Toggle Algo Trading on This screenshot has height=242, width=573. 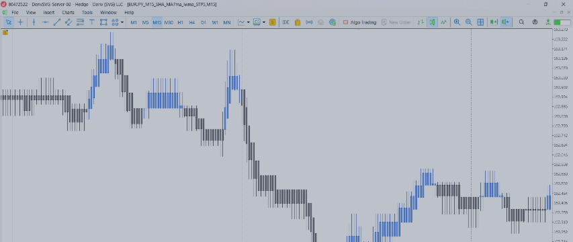[359, 22]
